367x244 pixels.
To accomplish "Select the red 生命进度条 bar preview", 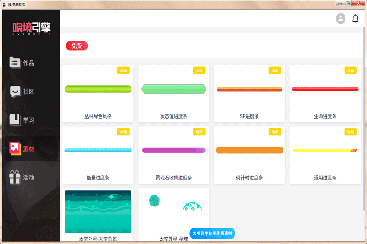I will tap(325, 89).
